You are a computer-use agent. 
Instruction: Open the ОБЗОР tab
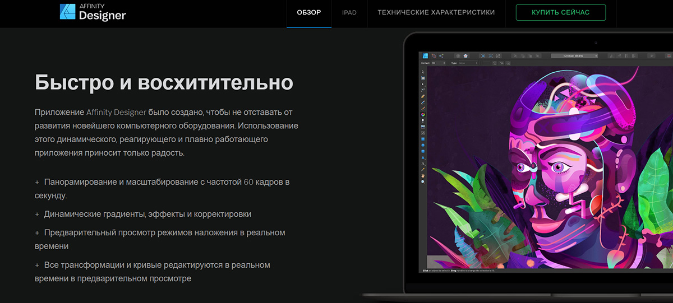coord(309,12)
